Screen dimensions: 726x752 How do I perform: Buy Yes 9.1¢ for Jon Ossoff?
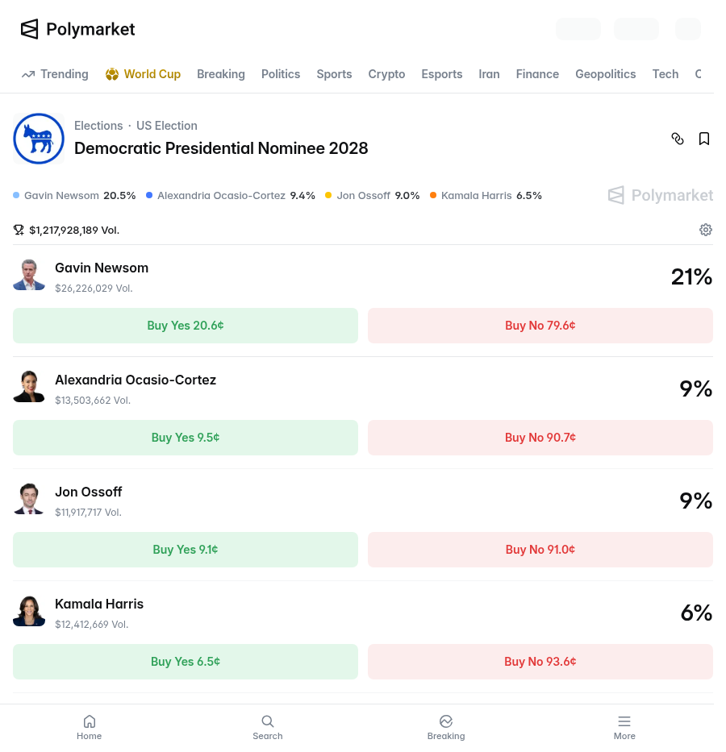[x=186, y=550]
